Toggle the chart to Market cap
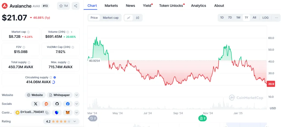 (x=111, y=18)
